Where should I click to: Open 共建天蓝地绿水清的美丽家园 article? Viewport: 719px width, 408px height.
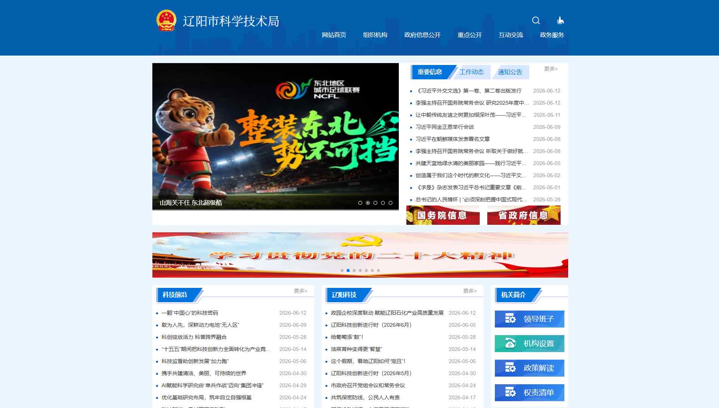pos(471,163)
